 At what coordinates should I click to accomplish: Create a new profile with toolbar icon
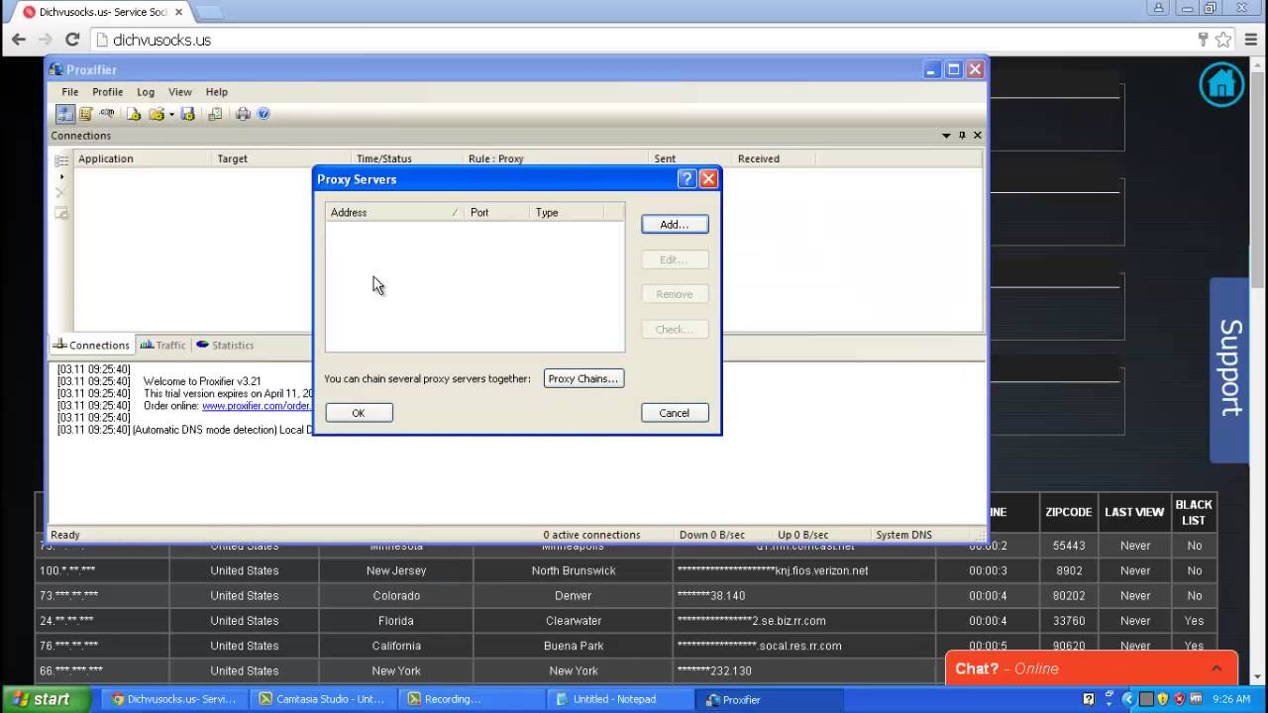134,114
